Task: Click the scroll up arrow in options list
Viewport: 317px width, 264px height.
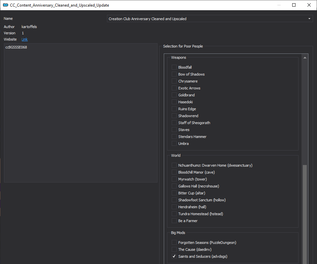Action: [305, 58]
